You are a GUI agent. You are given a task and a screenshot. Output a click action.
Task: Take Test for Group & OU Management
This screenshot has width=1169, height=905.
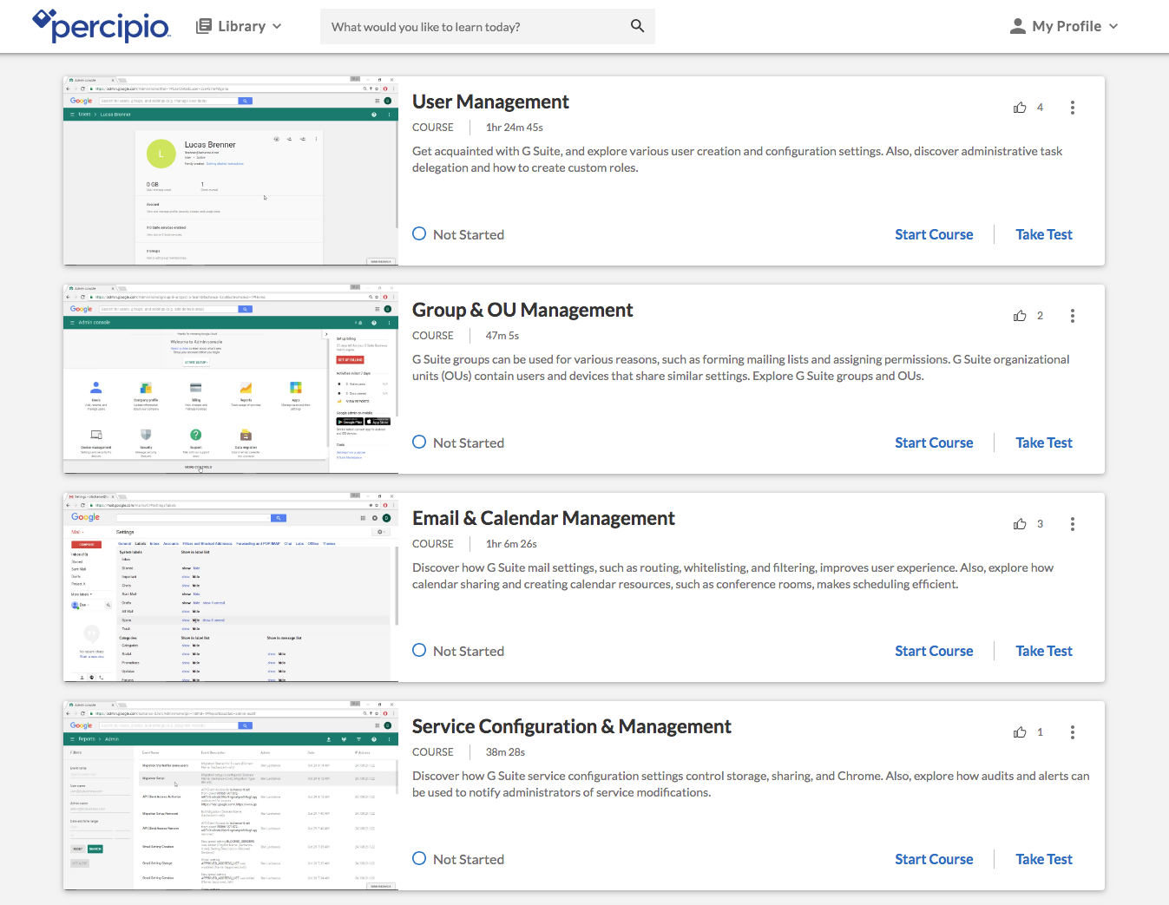[x=1044, y=443]
